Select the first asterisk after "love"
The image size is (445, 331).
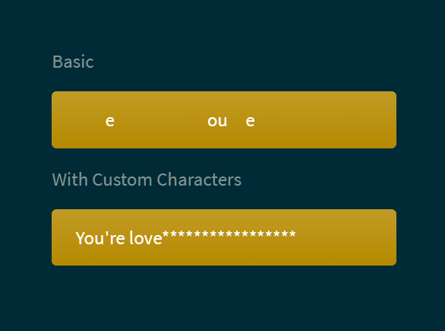(x=166, y=235)
